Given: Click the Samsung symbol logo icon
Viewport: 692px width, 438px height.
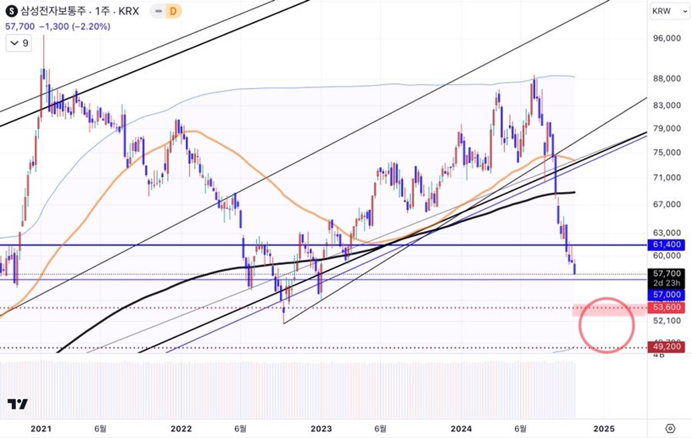Looking at the screenshot, I should (11, 11).
